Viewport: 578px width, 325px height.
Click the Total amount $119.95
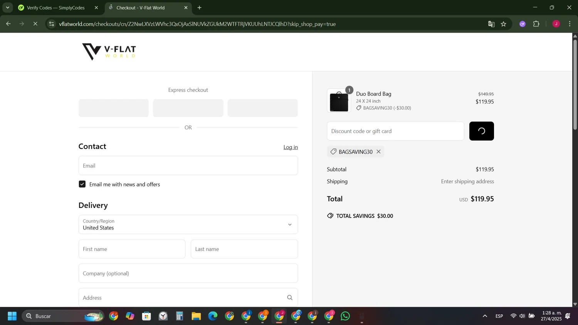click(x=482, y=199)
